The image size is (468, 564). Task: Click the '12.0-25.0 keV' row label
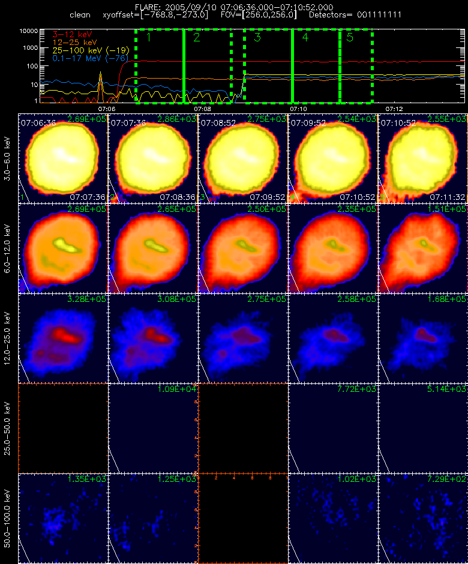pyautogui.click(x=8, y=339)
